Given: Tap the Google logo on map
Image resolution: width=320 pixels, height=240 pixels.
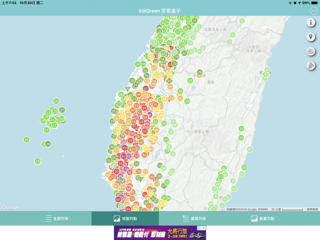Looking at the screenshot, I should click(11, 207).
